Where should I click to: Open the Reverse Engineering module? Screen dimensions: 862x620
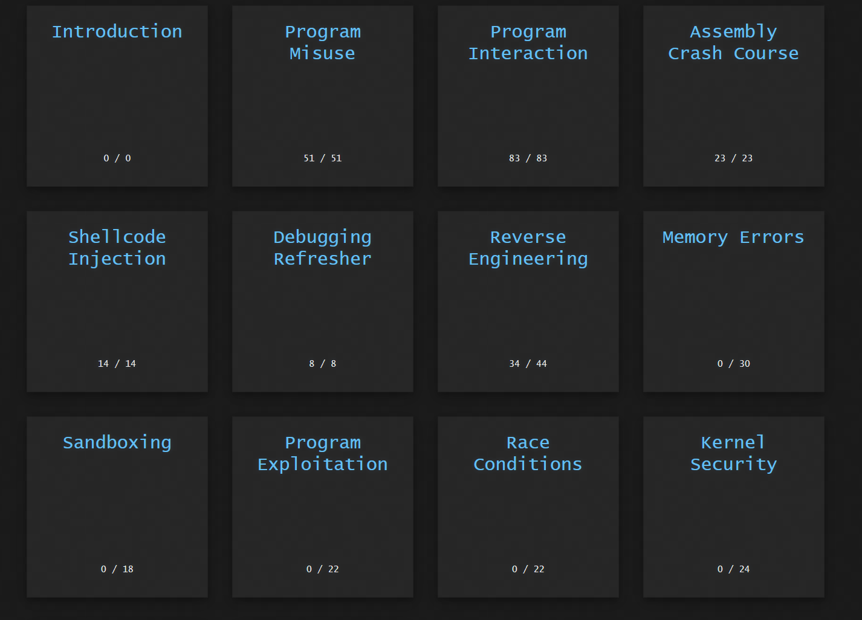pos(528,248)
